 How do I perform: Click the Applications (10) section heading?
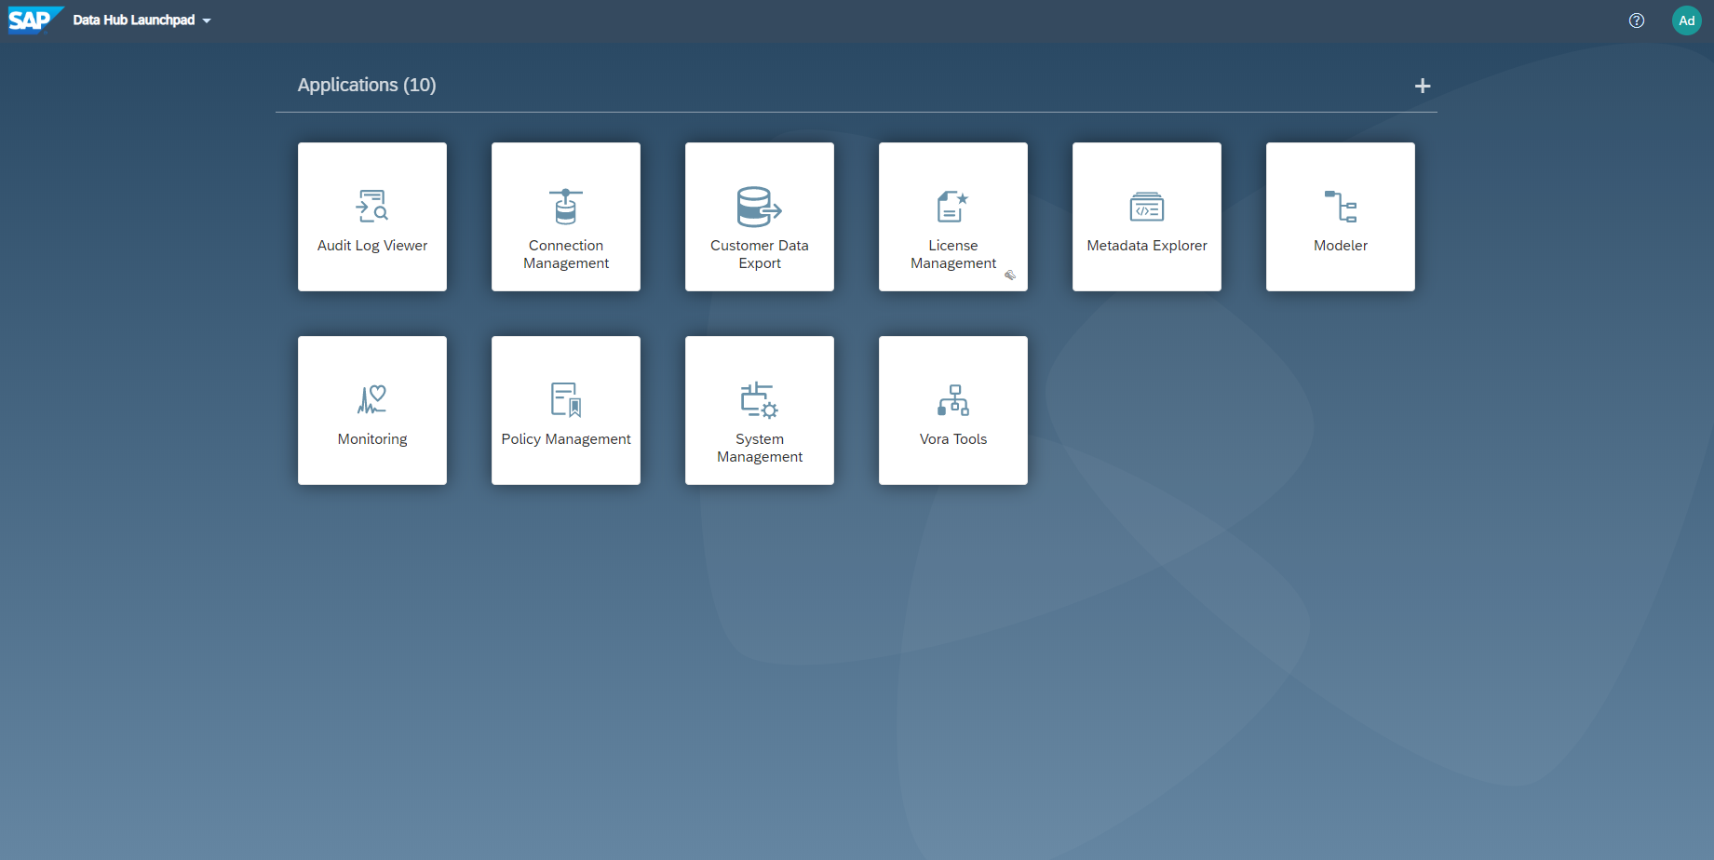(367, 85)
